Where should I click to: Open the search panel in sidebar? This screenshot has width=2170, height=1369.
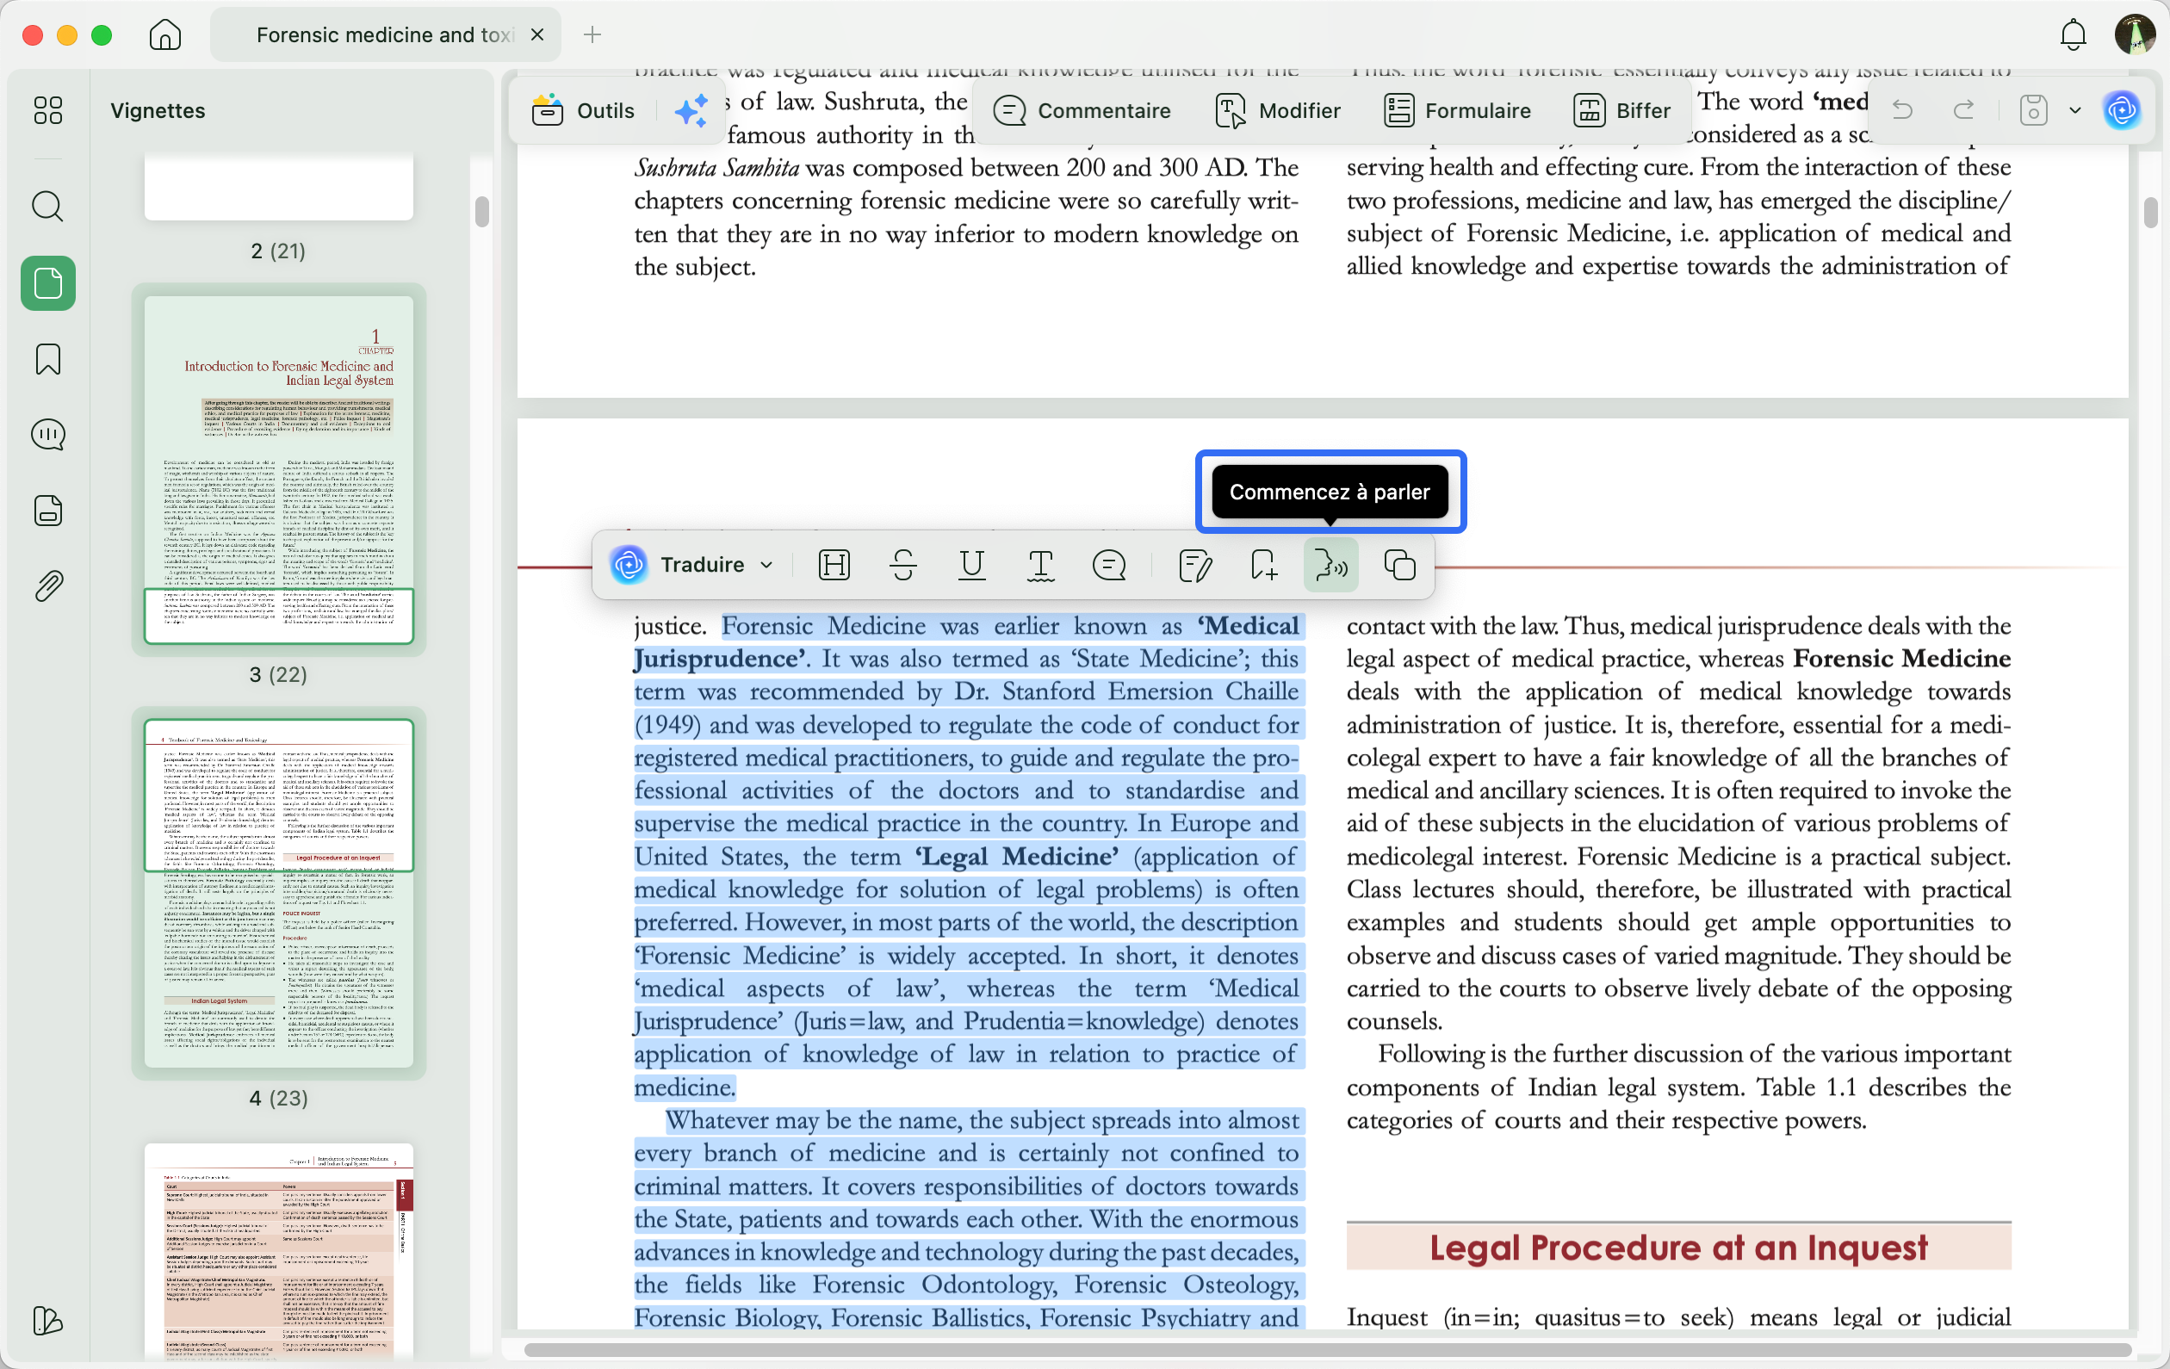point(47,207)
